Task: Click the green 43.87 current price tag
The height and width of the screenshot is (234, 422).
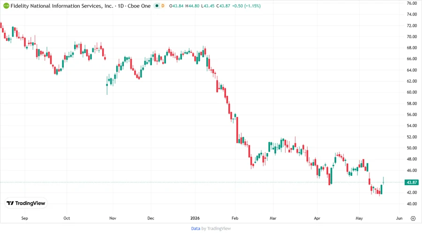Action: pyautogui.click(x=412, y=182)
